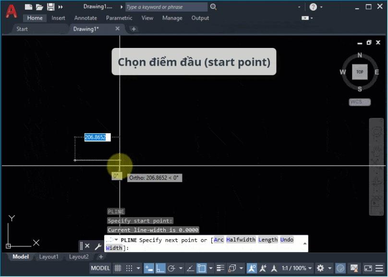Open polar tracking angle dropdown arrow
This screenshot has height=277, width=388.
tap(181, 268)
